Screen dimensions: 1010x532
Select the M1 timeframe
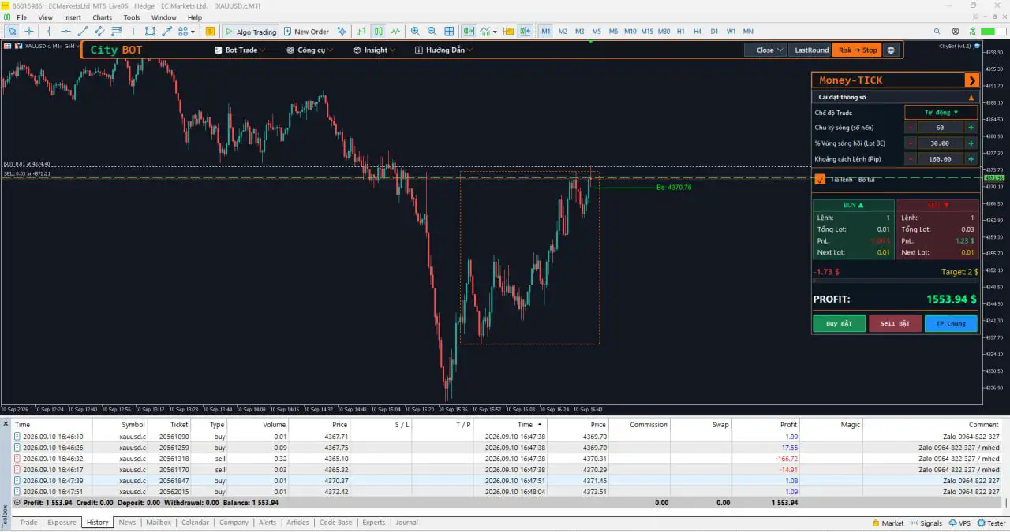[x=546, y=32]
